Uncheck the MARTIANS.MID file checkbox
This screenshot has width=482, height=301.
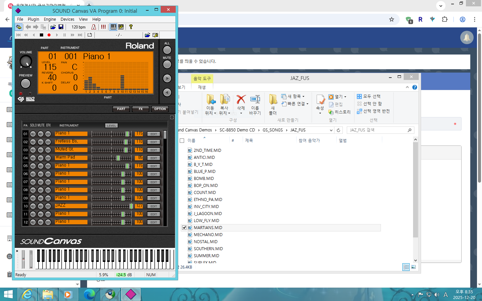(x=184, y=228)
